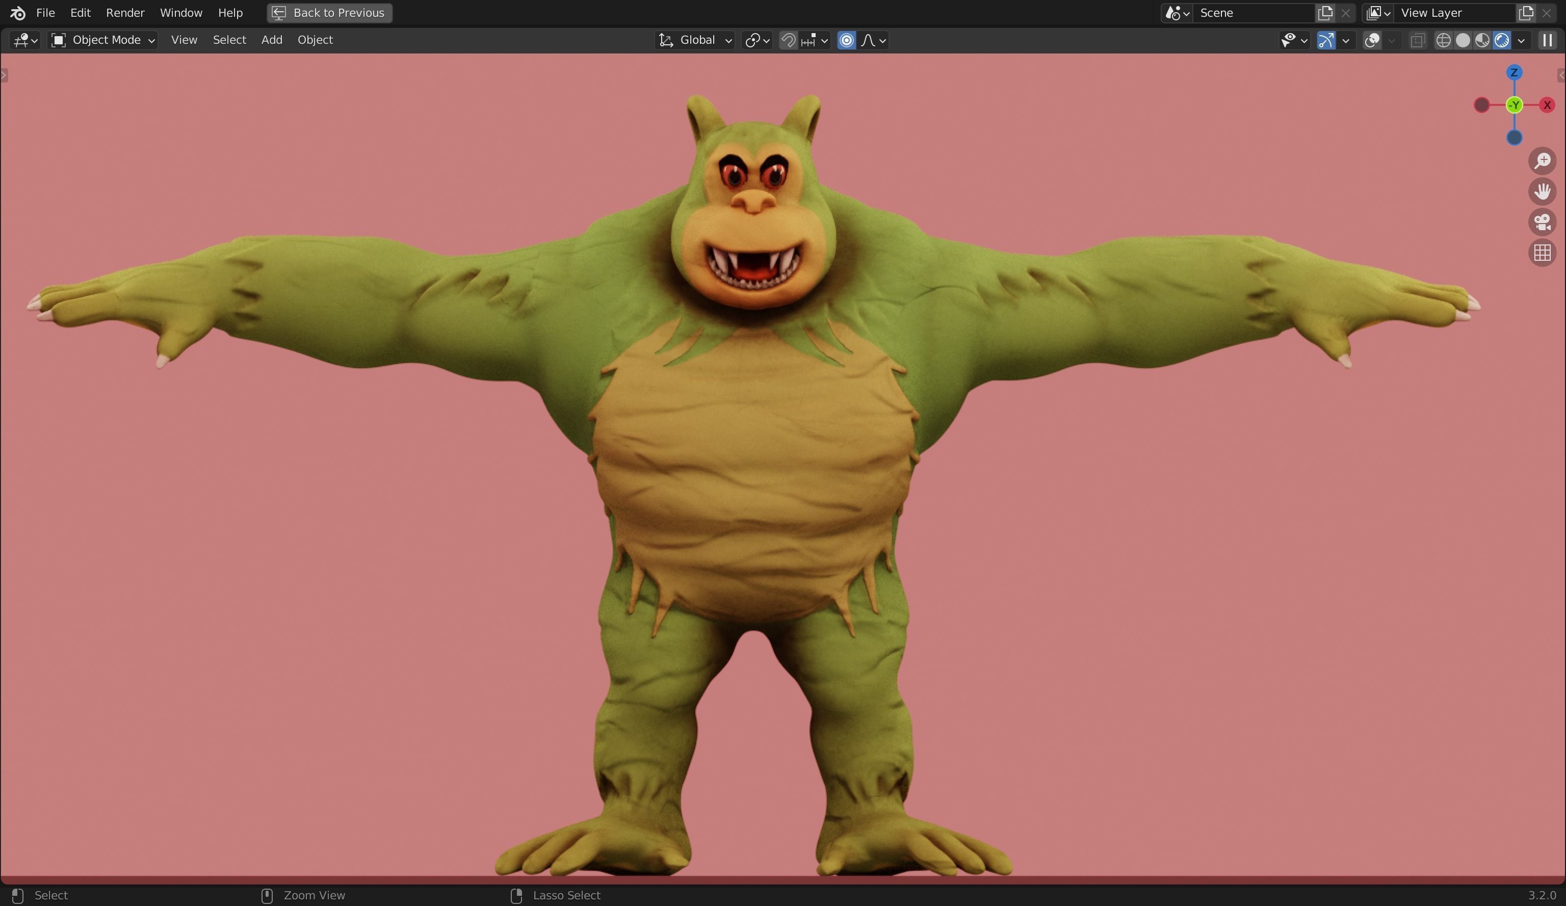Click the new scene icon
This screenshot has width=1566, height=906.
1325,13
